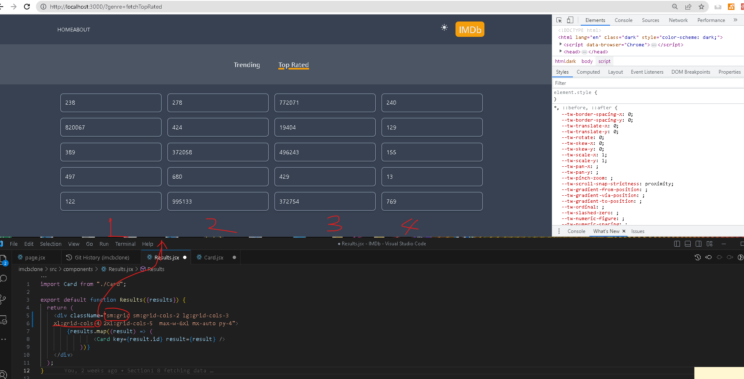Open the DevTools Performance tab
744x379 pixels.
711,20
